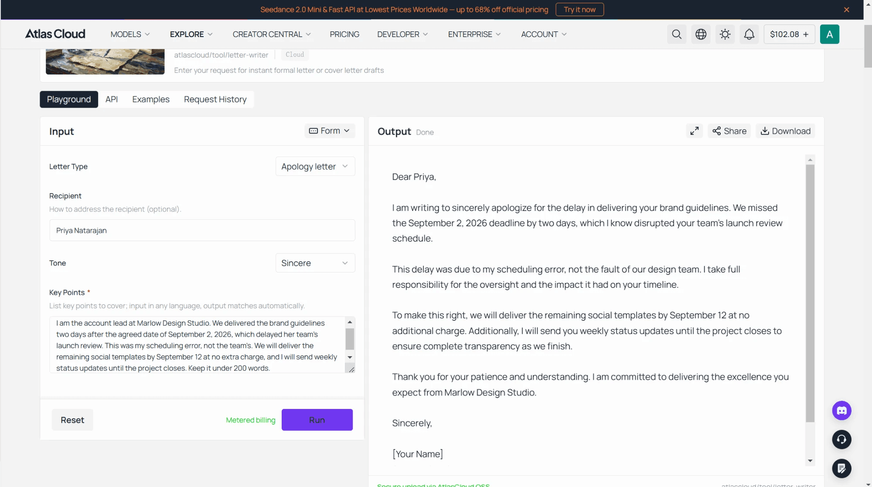Click the 'Done' status label
Image resolution: width=872 pixels, height=487 pixels.
(425, 133)
